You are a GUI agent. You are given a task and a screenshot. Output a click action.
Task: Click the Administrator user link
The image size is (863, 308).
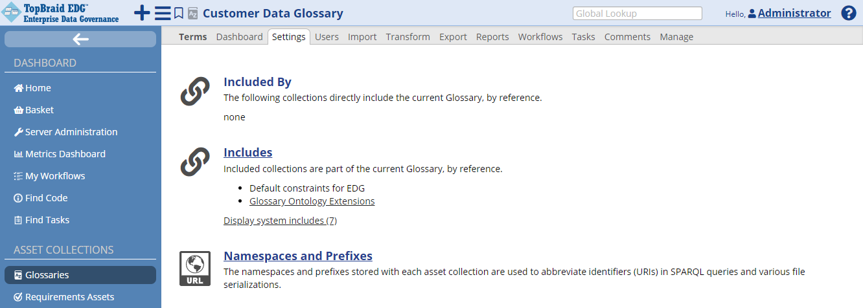794,13
